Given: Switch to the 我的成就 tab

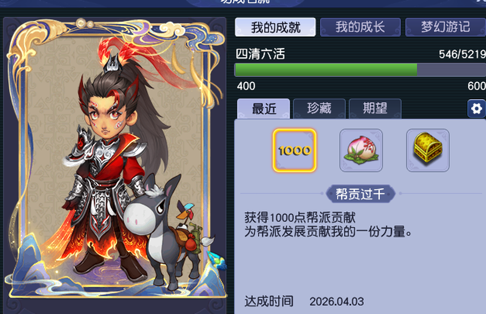Looking at the screenshot, I should (x=275, y=27).
